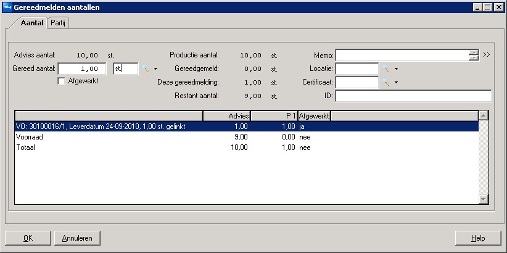Click the unit field containing st.
This screenshot has width=507, height=253.
125,69
